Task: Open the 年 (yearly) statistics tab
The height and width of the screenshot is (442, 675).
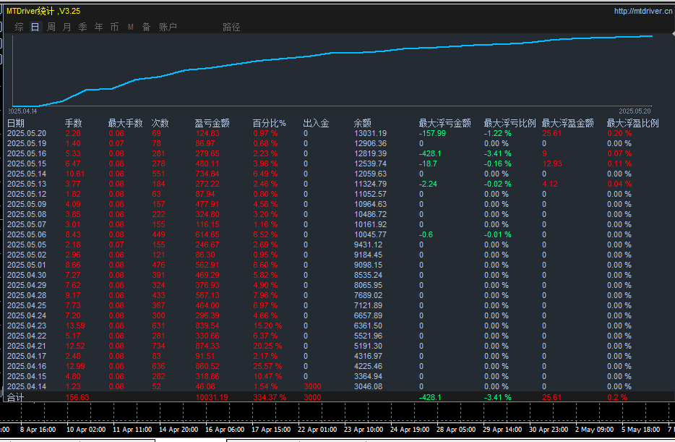Action: [99, 27]
